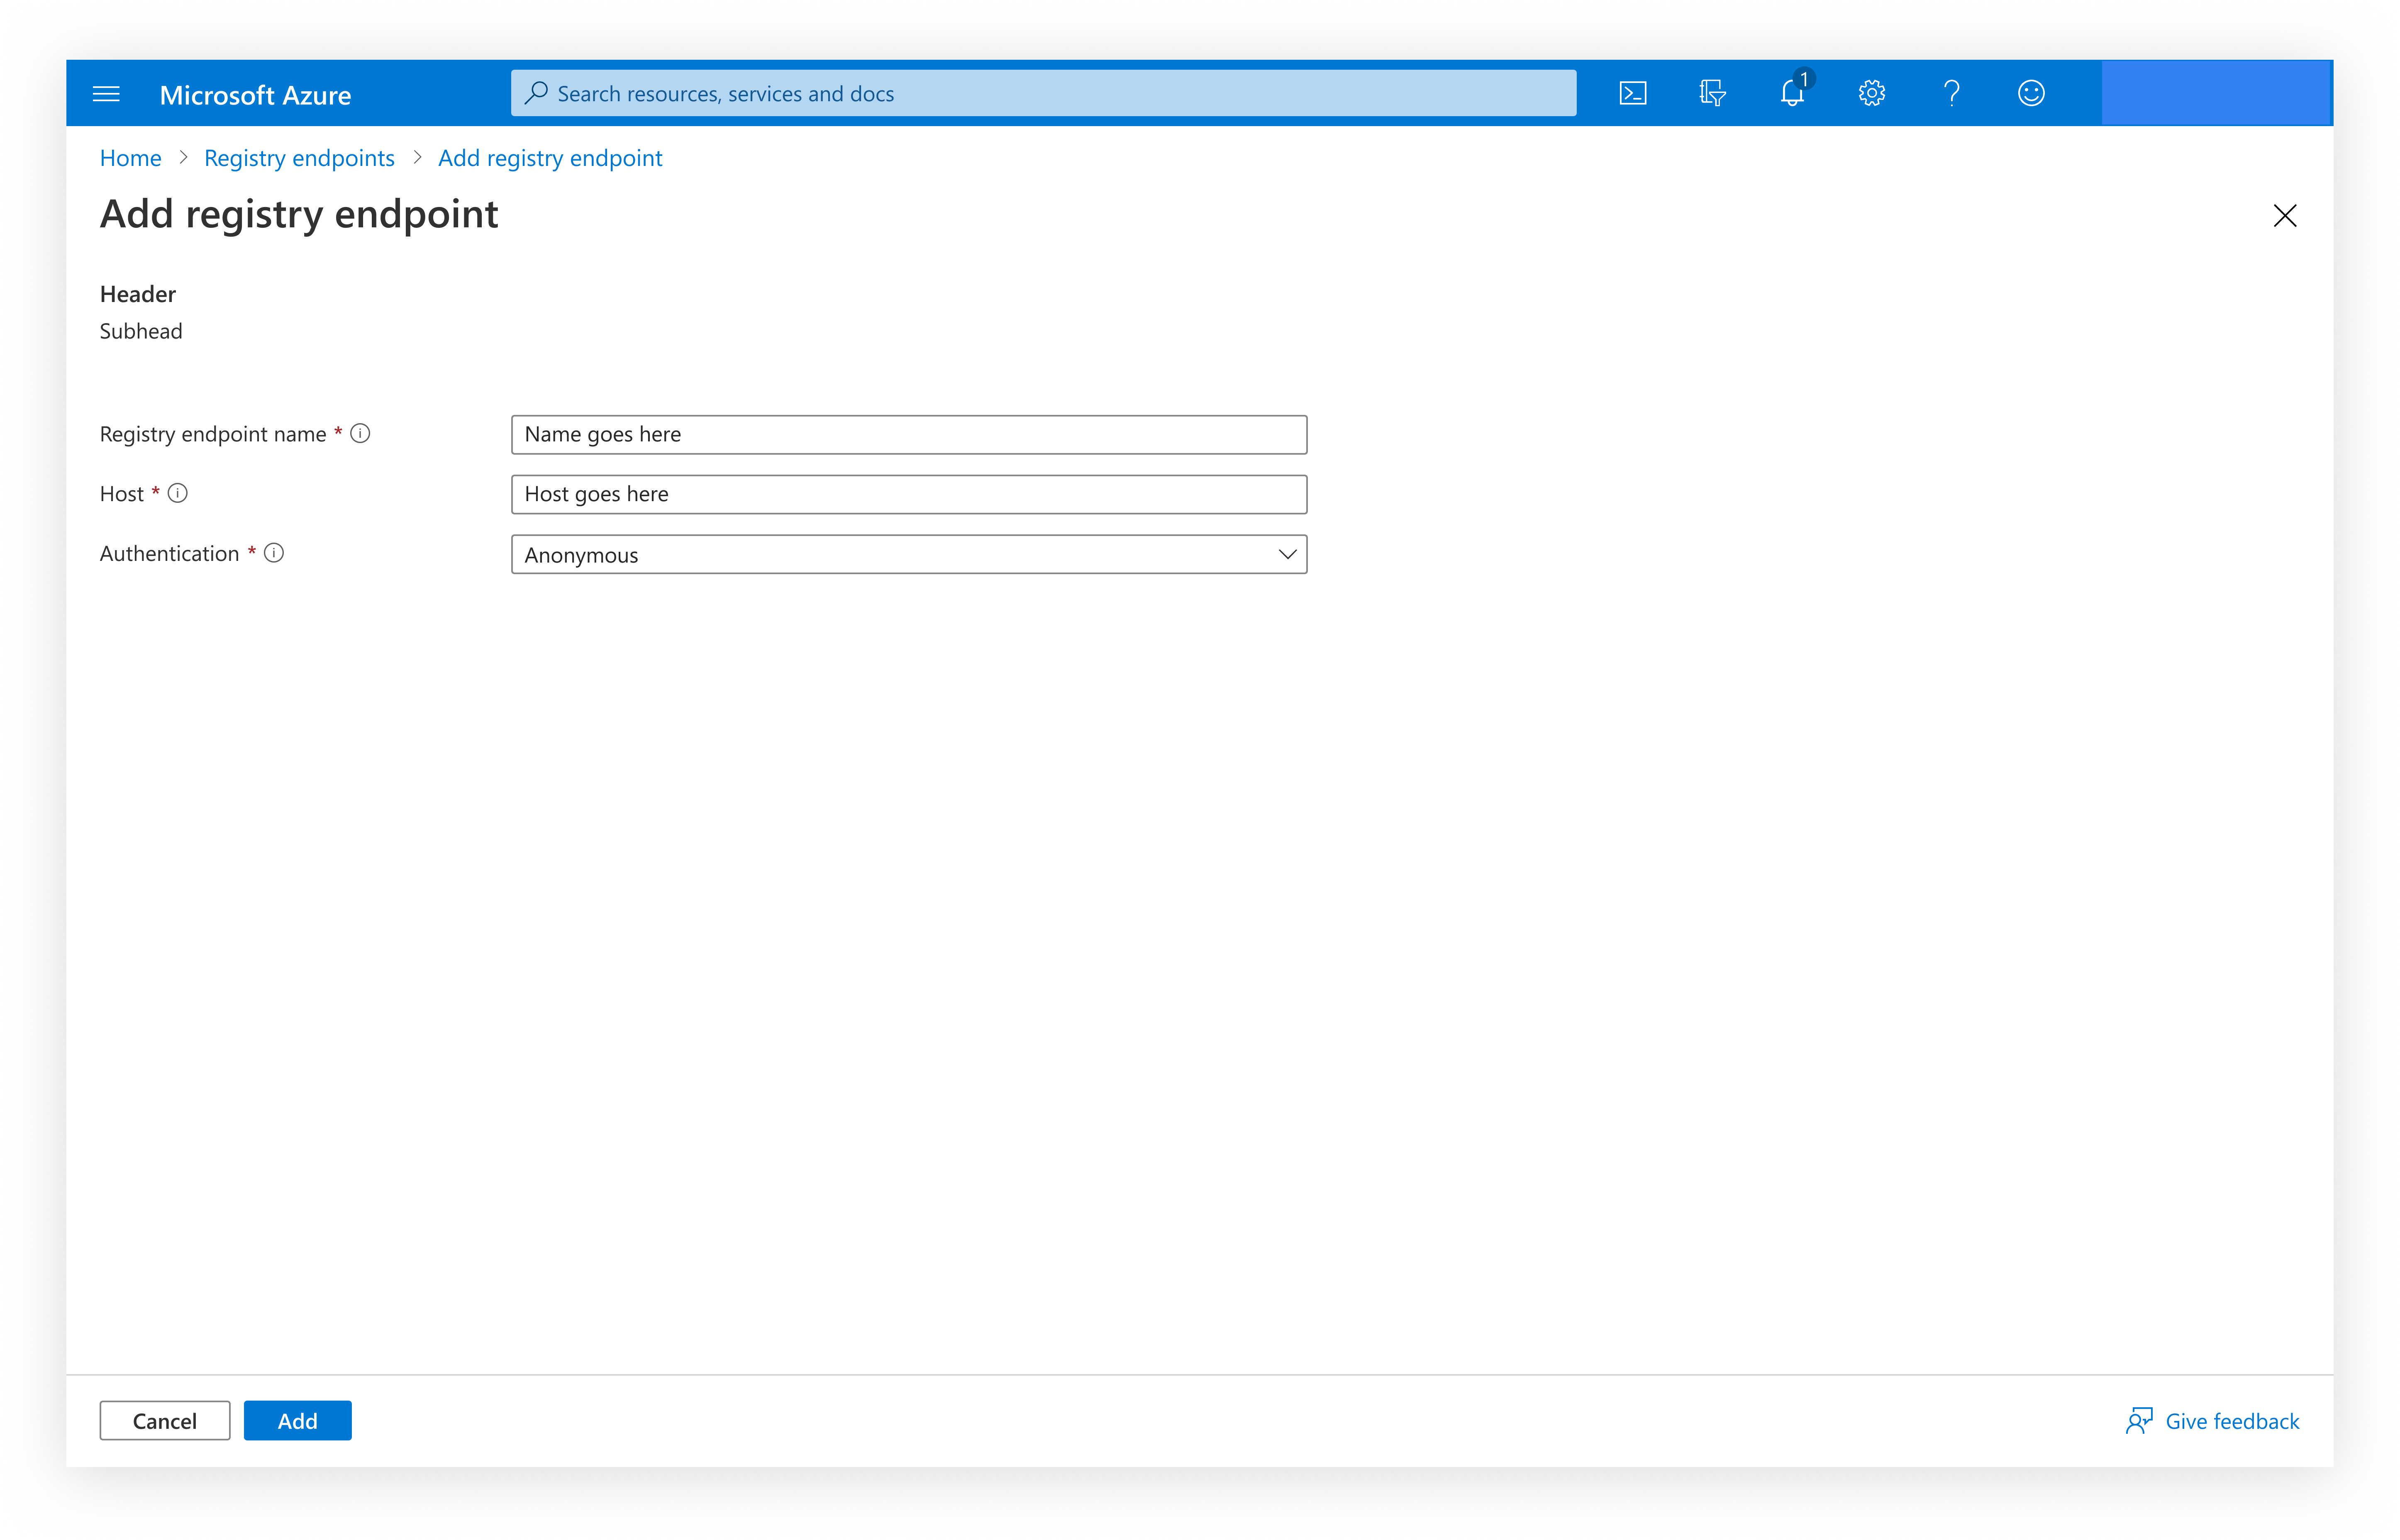Focus the search resources box
This screenshot has height=1540, width=2400.
pos(1044,93)
